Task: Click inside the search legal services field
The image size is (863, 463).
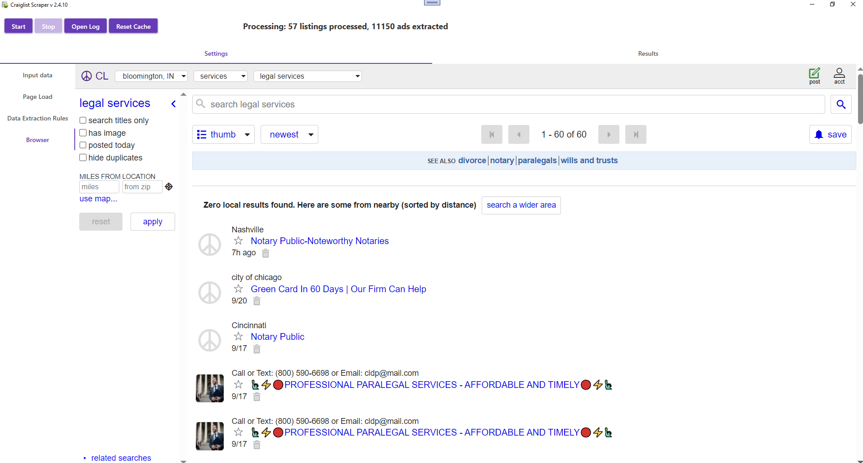Action: (405, 104)
